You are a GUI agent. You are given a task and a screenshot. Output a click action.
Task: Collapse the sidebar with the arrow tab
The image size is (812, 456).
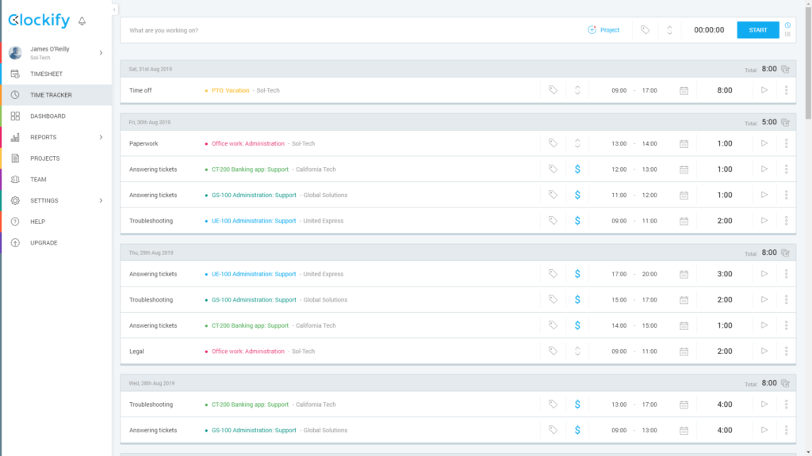[x=114, y=9]
